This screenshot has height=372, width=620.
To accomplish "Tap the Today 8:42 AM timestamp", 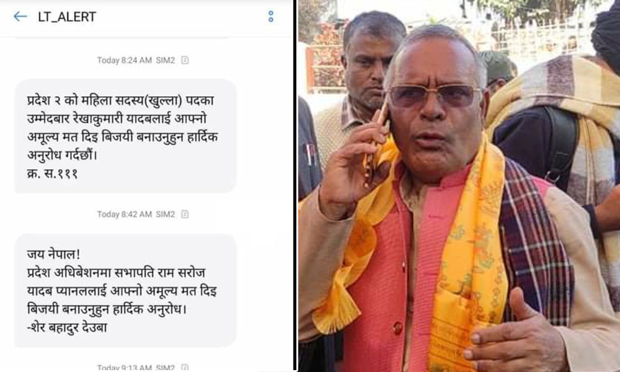I will point(125,215).
